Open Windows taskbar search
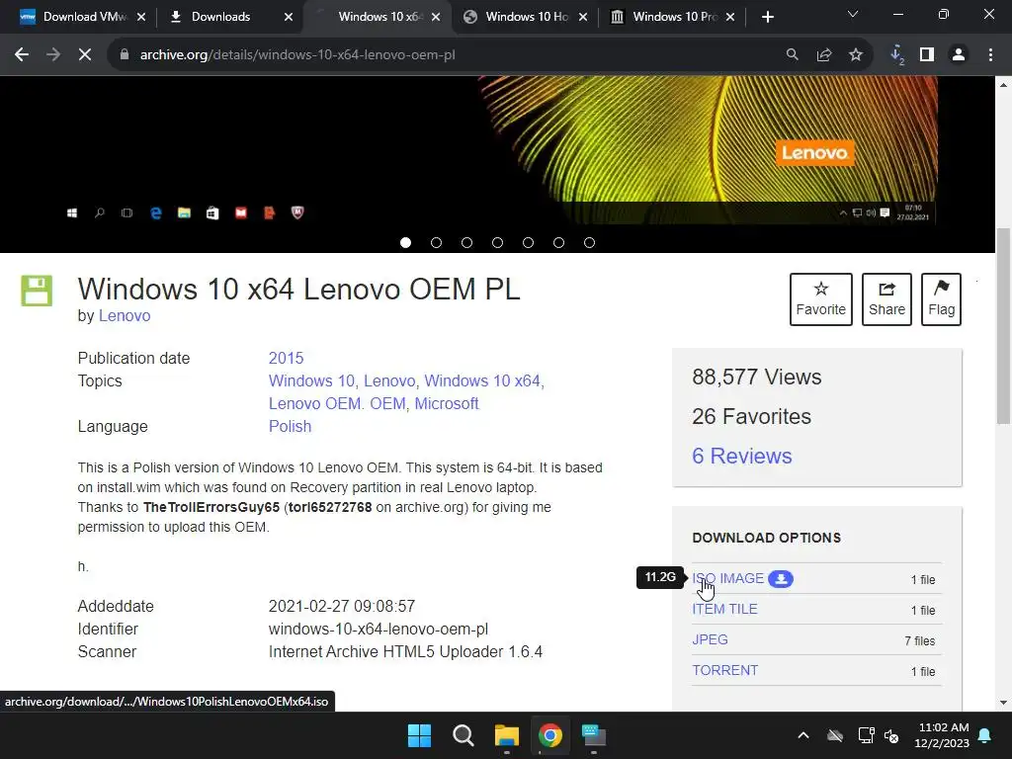This screenshot has width=1012, height=759. coord(463,735)
